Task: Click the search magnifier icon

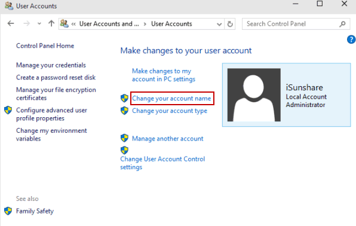Action: 342,24
